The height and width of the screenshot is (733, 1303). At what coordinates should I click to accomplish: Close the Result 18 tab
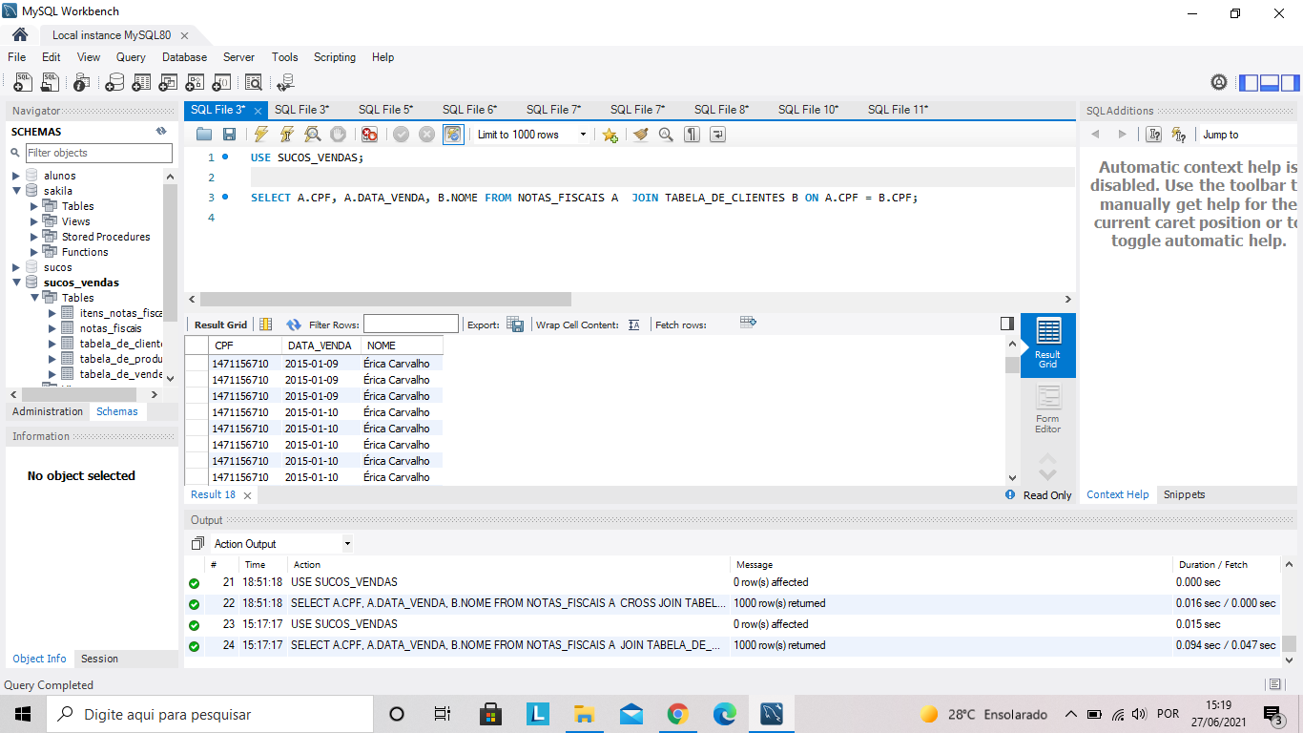(x=247, y=495)
